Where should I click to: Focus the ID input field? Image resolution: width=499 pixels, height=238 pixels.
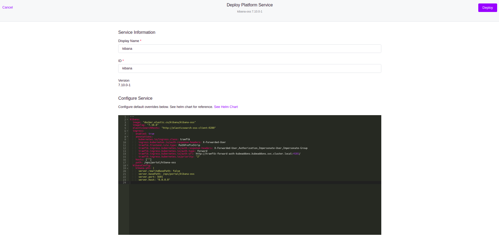point(249,68)
